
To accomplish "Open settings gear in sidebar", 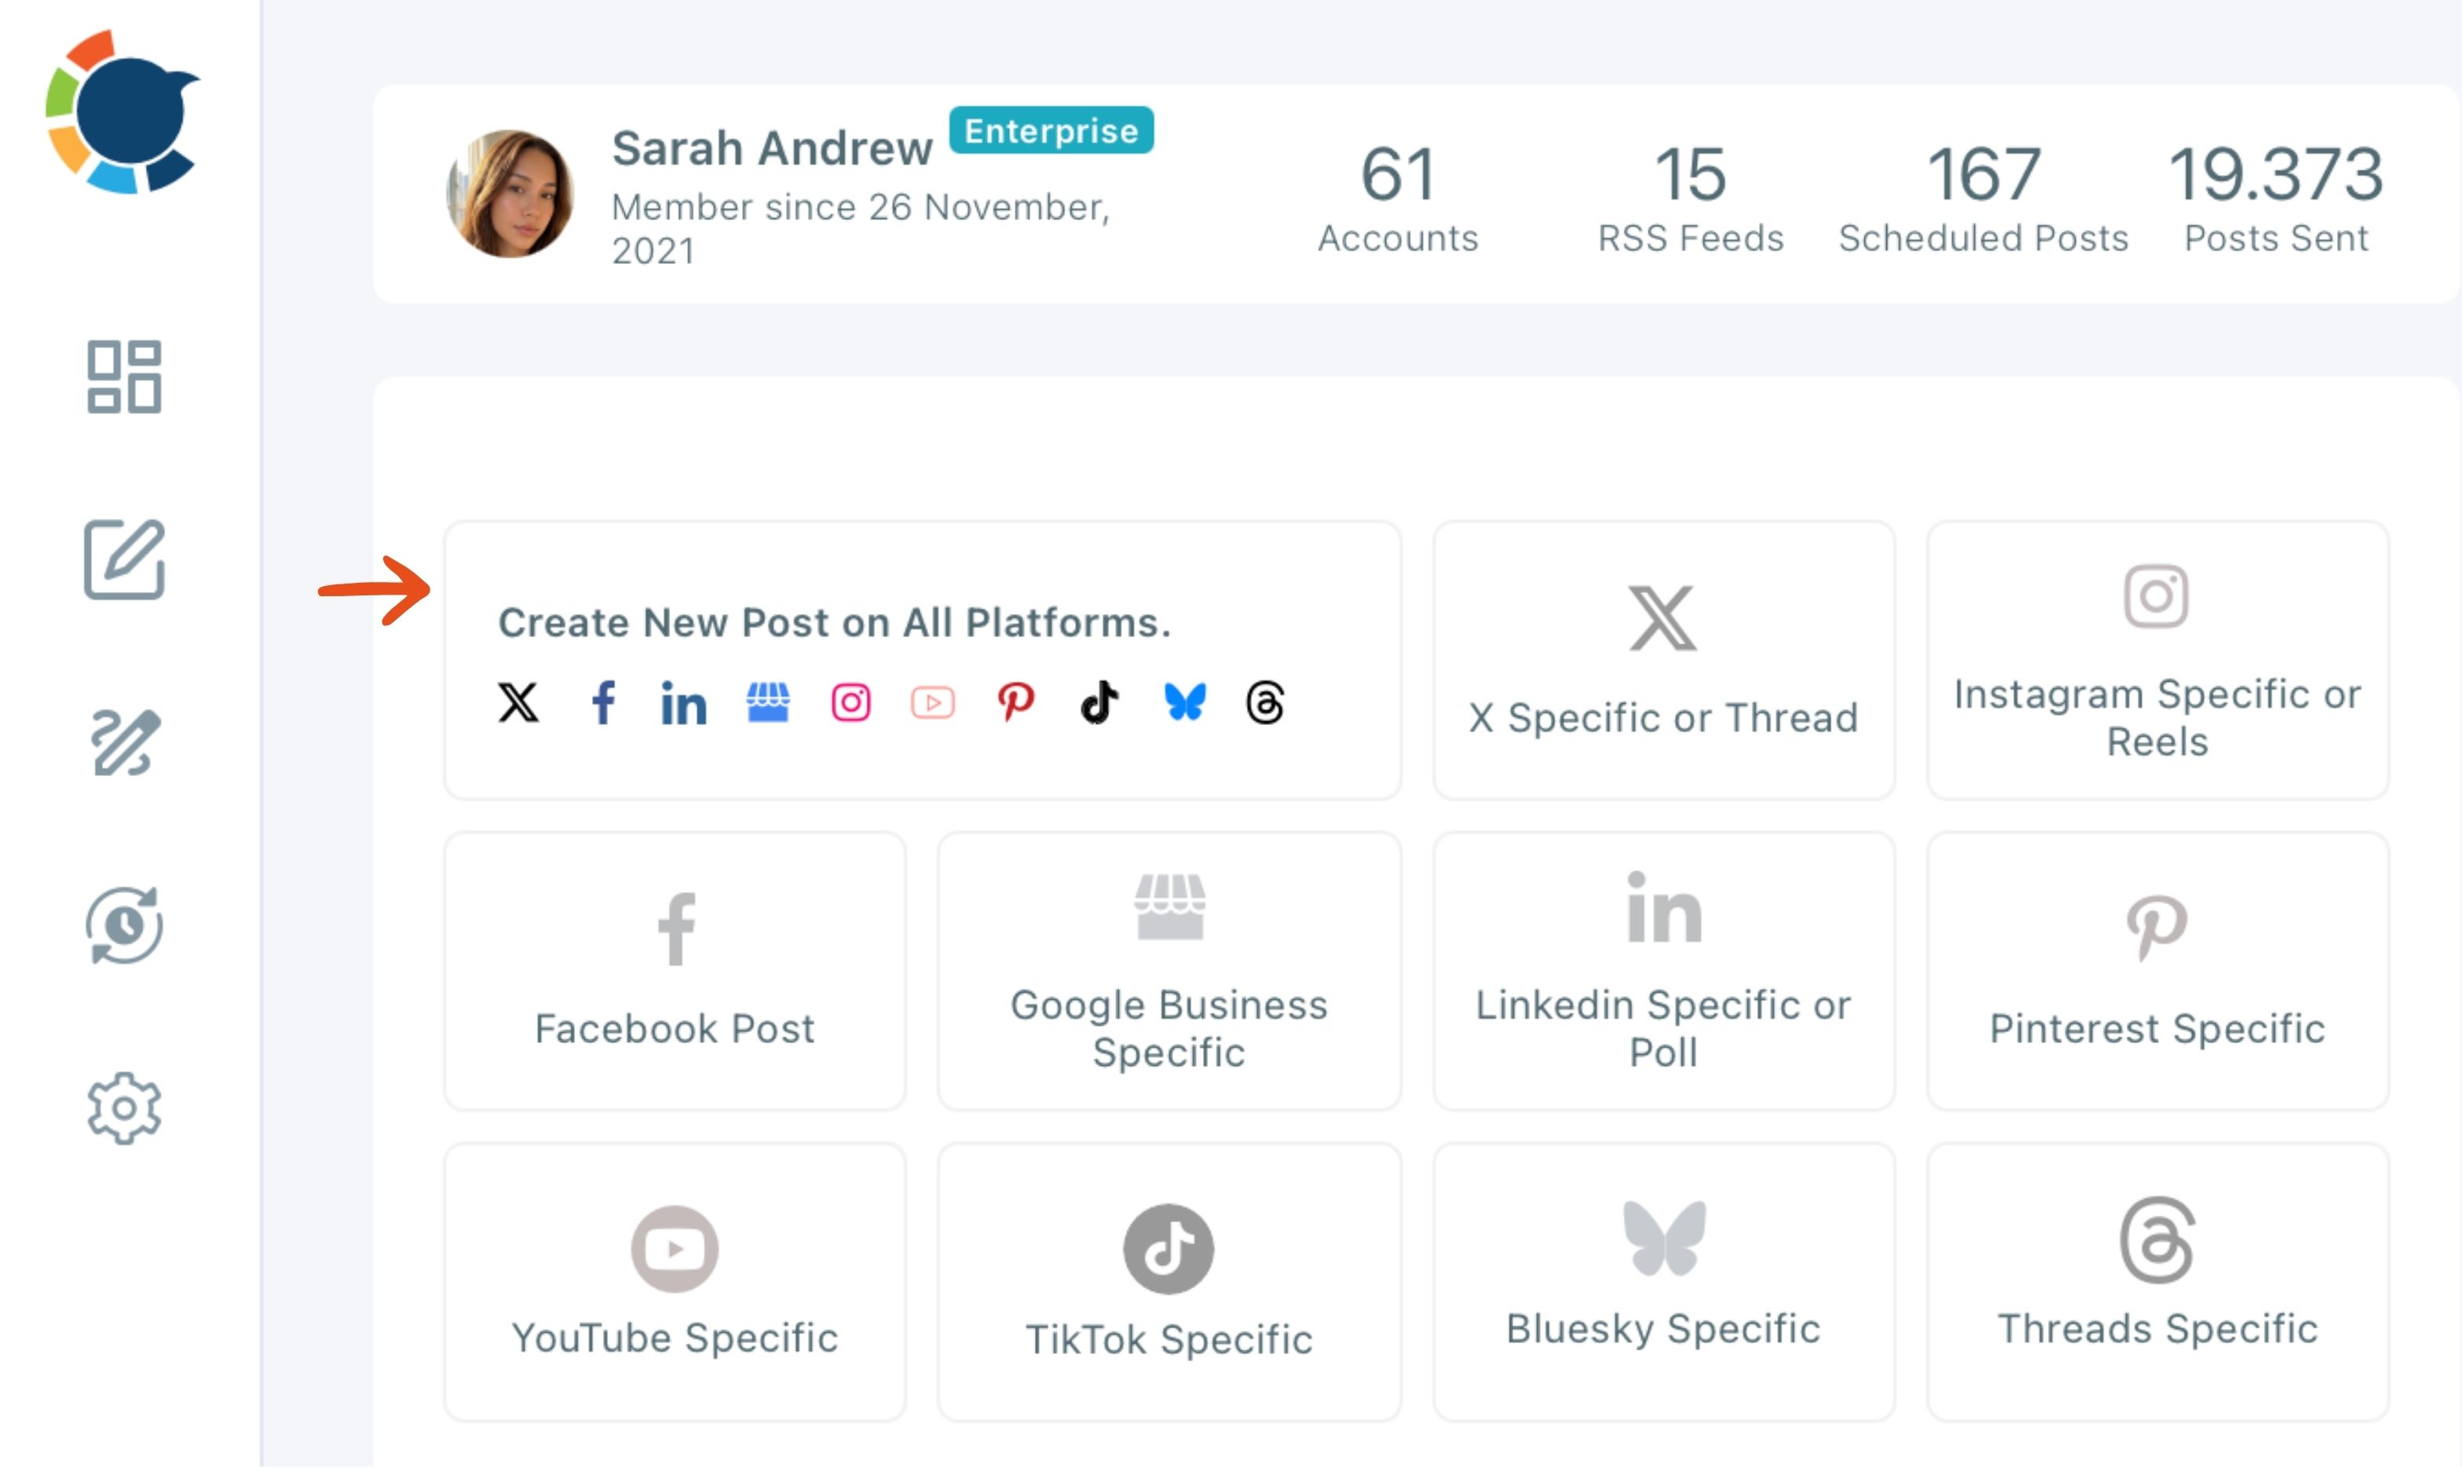I will (123, 1108).
